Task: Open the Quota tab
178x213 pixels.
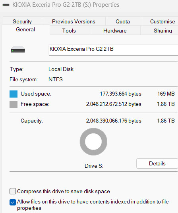Action: tap(123, 21)
